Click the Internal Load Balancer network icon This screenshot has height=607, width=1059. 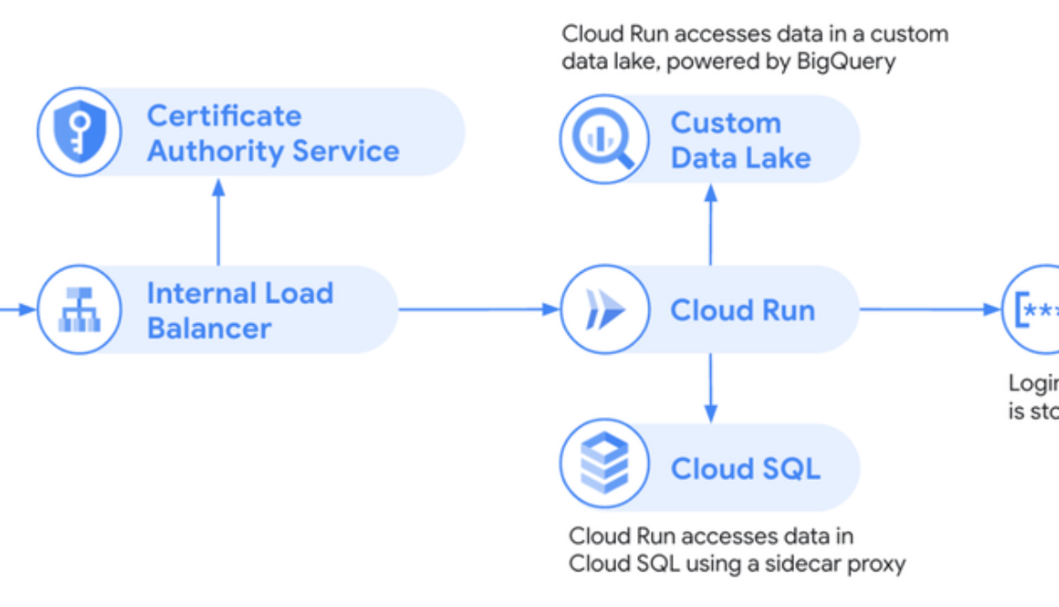point(79,310)
